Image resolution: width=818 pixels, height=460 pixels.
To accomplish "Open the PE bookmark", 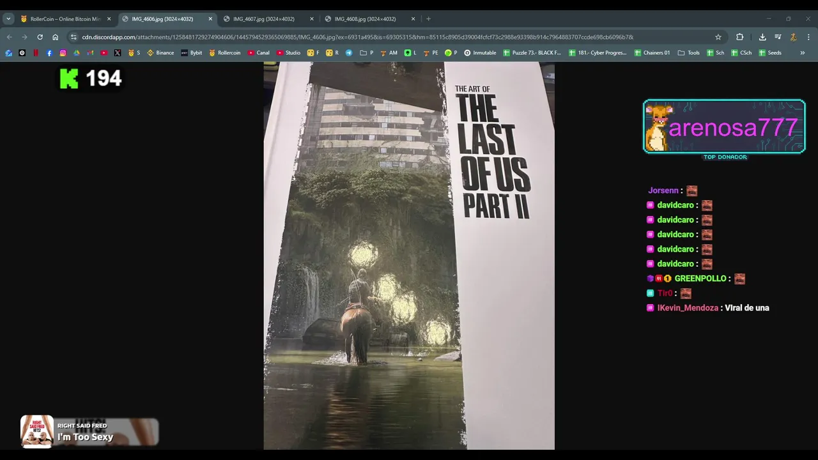I will point(430,53).
